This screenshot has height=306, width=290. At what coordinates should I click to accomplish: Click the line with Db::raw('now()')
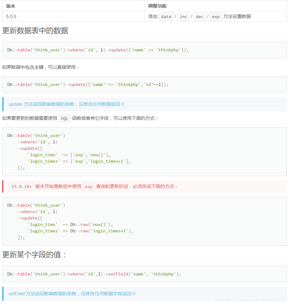coord(70,224)
